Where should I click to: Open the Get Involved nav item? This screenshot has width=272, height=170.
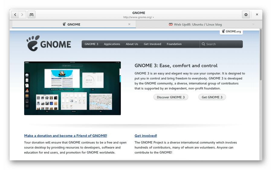coord(152,44)
